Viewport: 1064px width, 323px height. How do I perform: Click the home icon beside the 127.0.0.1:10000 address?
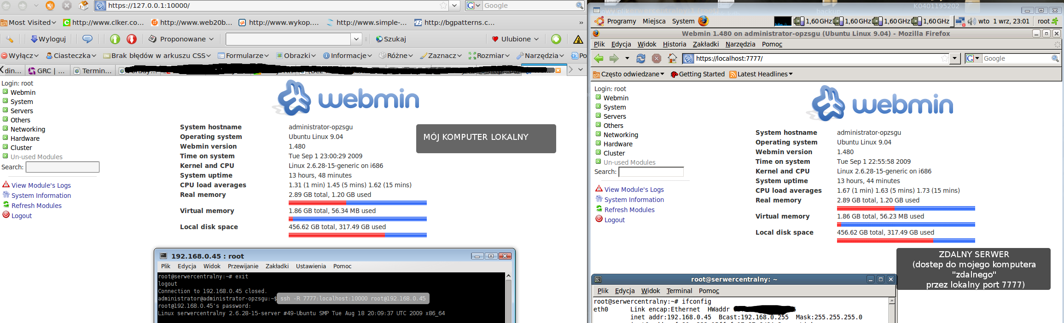coord(83,6)
